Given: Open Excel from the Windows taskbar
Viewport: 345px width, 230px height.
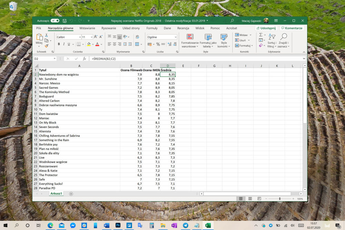Looking at the screenshot, I should pyautogui.click(x=208, y=226).
